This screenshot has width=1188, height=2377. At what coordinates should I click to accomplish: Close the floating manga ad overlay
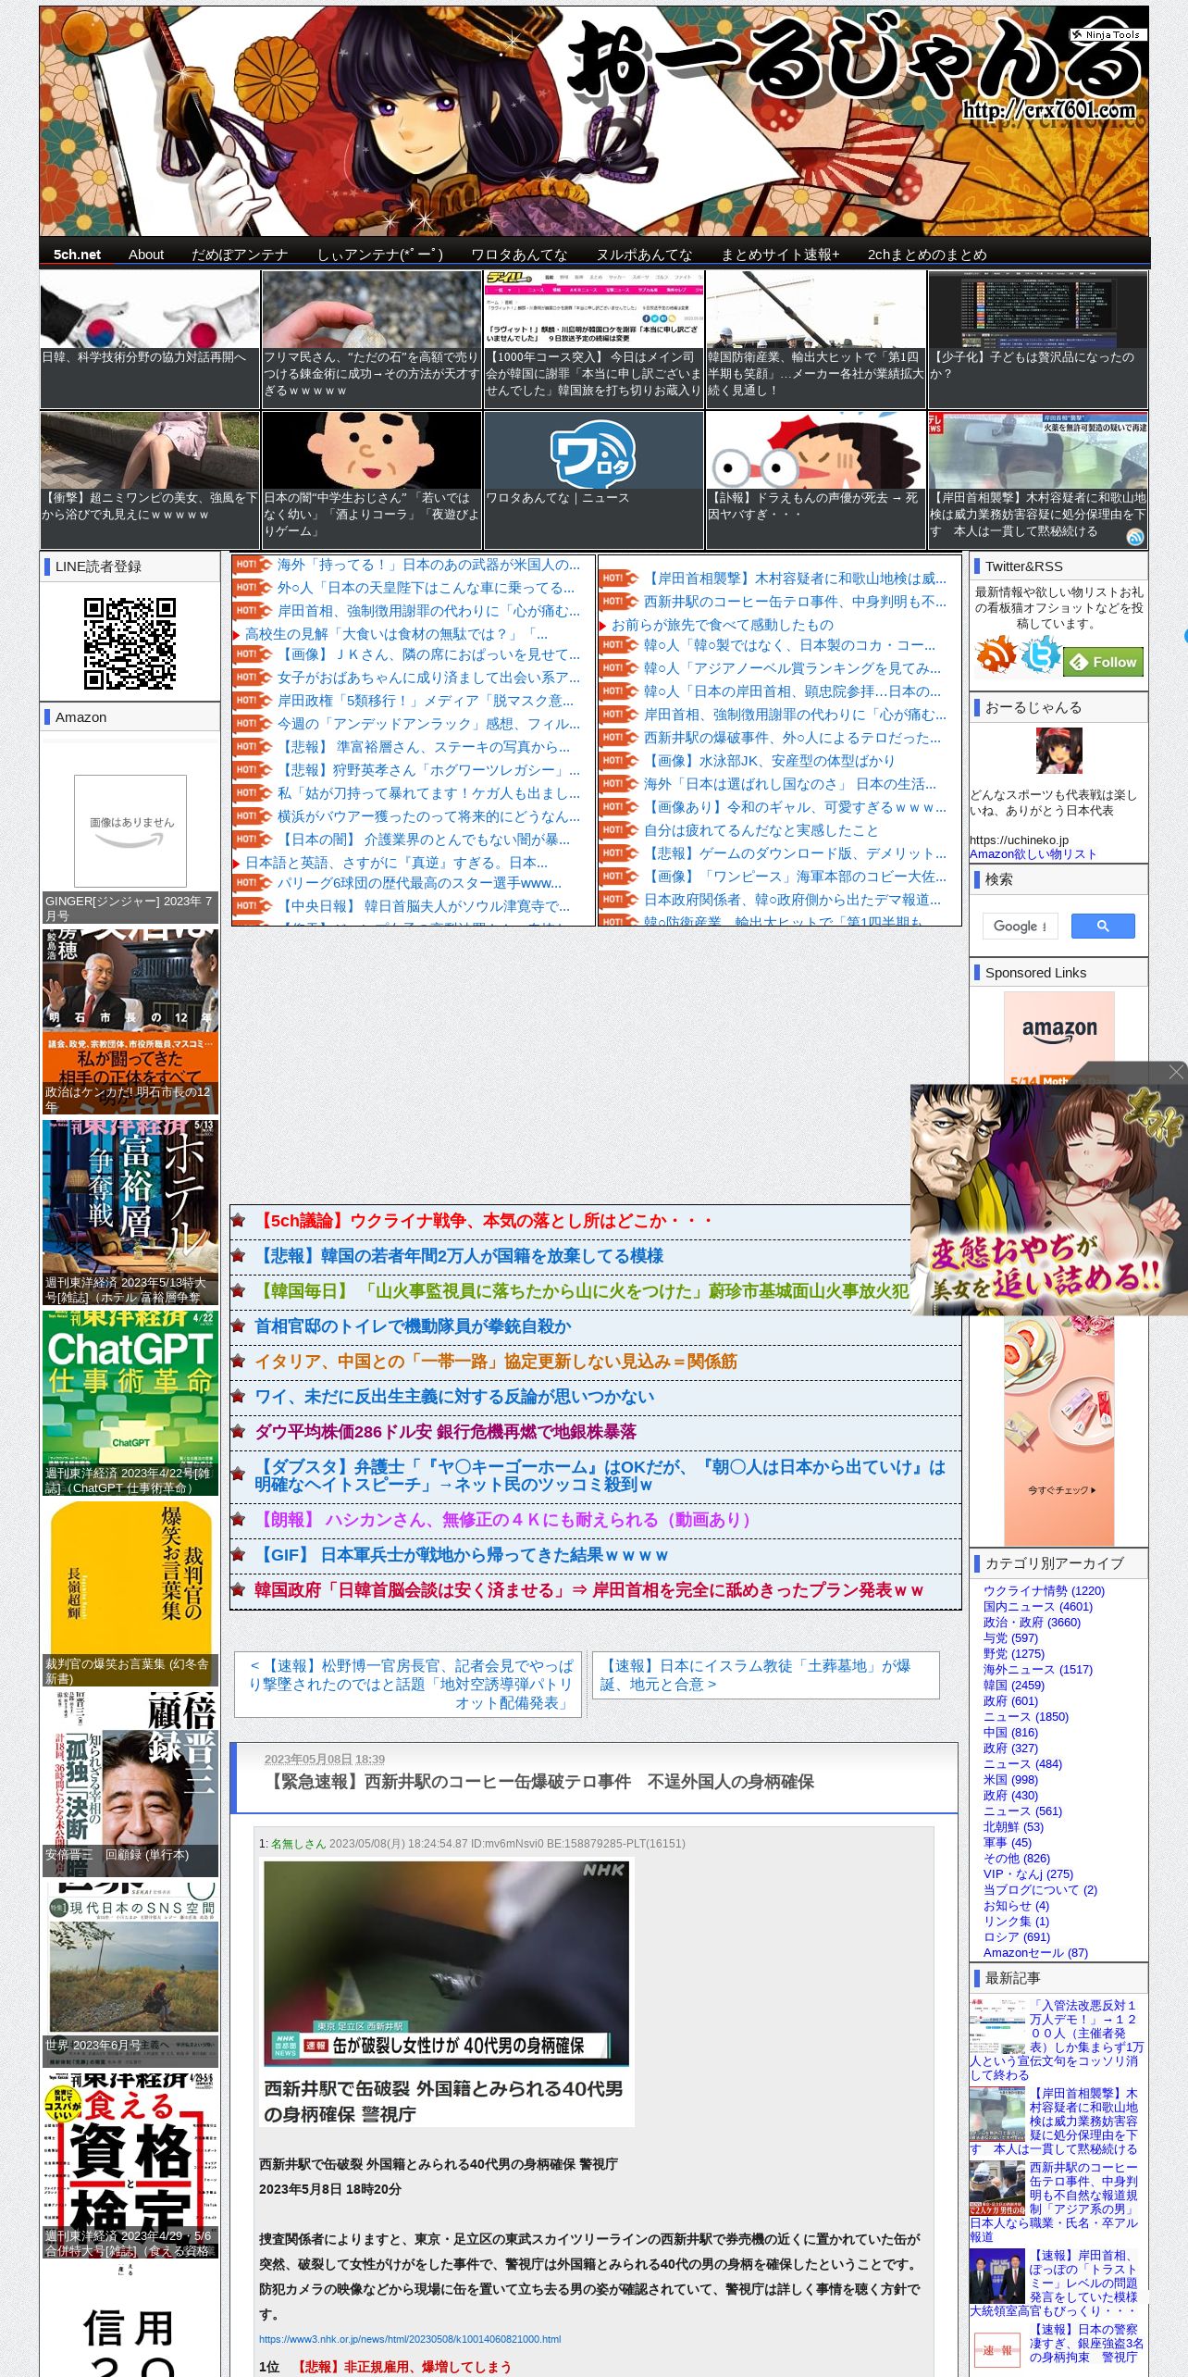1176,1072
